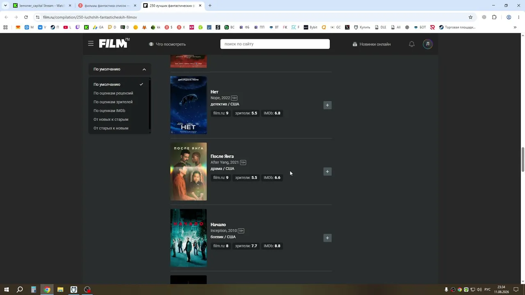The width and height of the screenshot is (525, 295).
Task: Open a new browser tab
Action: click(x=210, y=6)
